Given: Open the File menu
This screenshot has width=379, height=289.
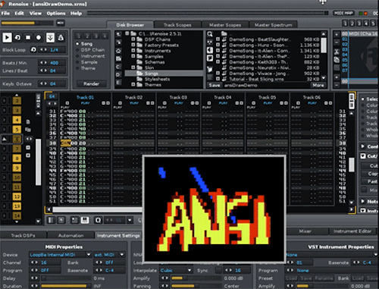Looking at the screenshot, I should click(x=5, y=14).
